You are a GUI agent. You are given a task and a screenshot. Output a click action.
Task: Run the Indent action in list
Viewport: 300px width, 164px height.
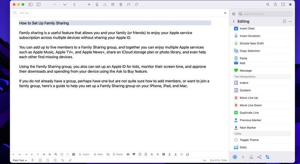[x=262, y=83]
